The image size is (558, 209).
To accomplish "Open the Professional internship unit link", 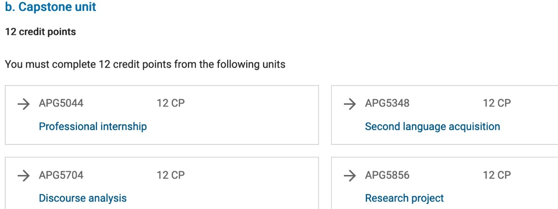I will pos(93,127).
